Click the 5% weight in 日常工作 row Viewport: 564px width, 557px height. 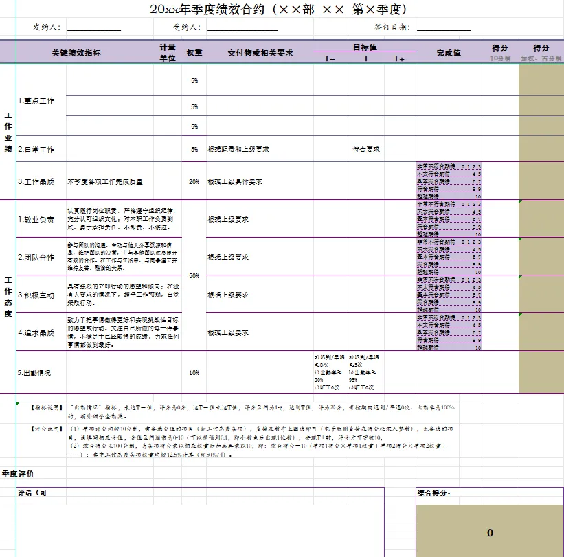[194, 149]
